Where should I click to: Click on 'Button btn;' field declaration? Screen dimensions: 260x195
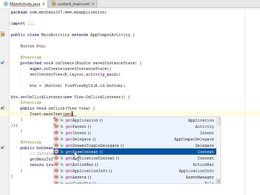[x=33, y=46]
